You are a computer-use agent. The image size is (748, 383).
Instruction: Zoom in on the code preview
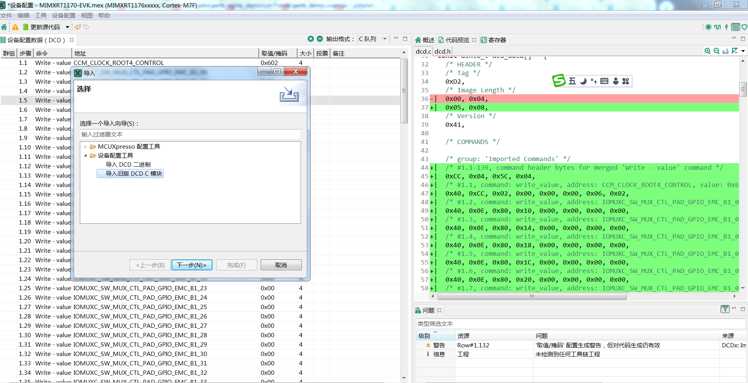(x=708, y=51)
